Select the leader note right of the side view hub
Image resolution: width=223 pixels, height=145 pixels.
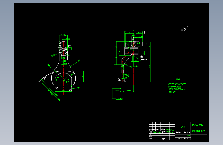point(144,60)
